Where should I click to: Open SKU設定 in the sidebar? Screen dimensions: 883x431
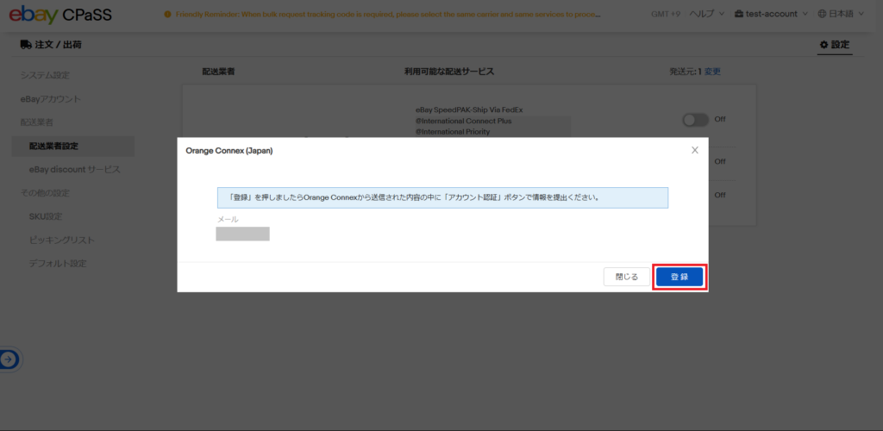pyautogui.click(x=46, y=216)
